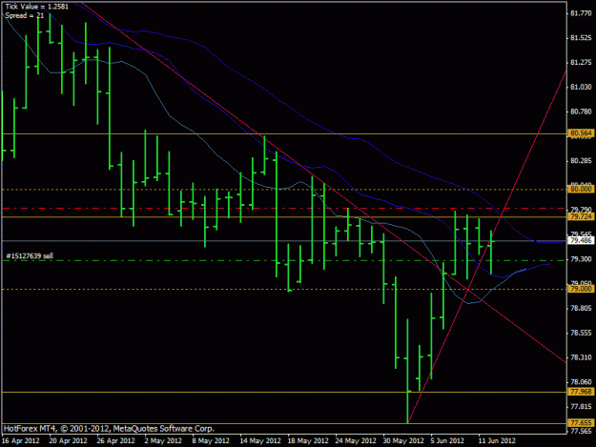Click the 81.030 price scale value
The image size is (596, 447).
(x=581, y=87)
